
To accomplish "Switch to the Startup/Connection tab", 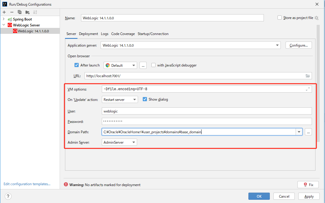I will point(153,34).
